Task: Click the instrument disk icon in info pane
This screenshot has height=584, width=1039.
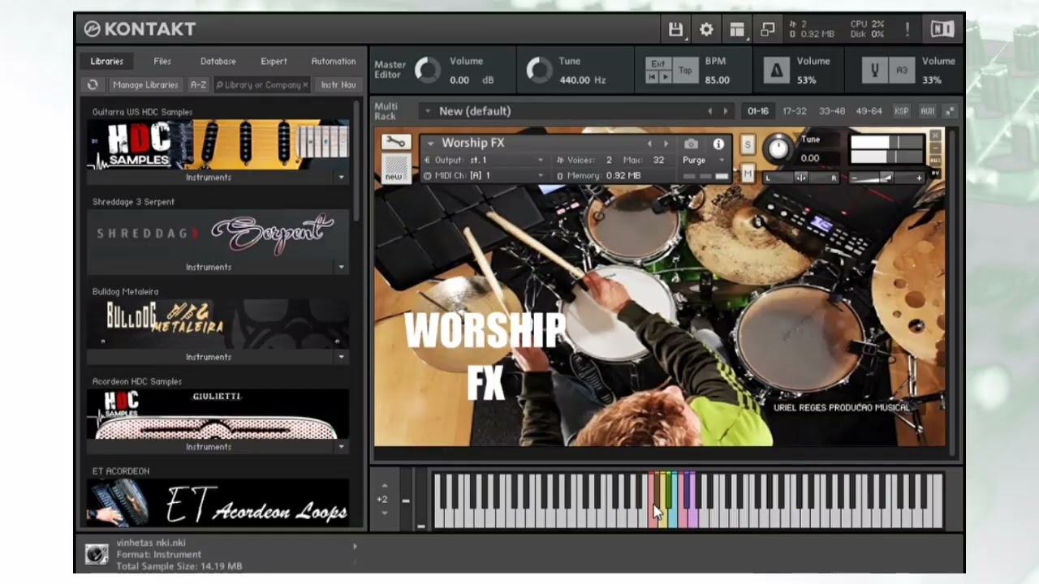Action: tap(97, 555)
